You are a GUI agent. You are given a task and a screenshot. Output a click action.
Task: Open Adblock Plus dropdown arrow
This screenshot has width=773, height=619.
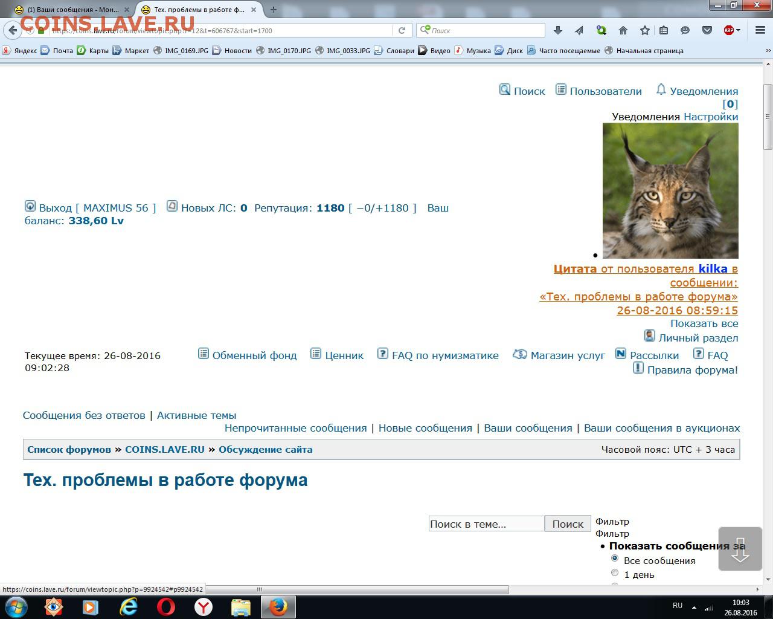738,30
